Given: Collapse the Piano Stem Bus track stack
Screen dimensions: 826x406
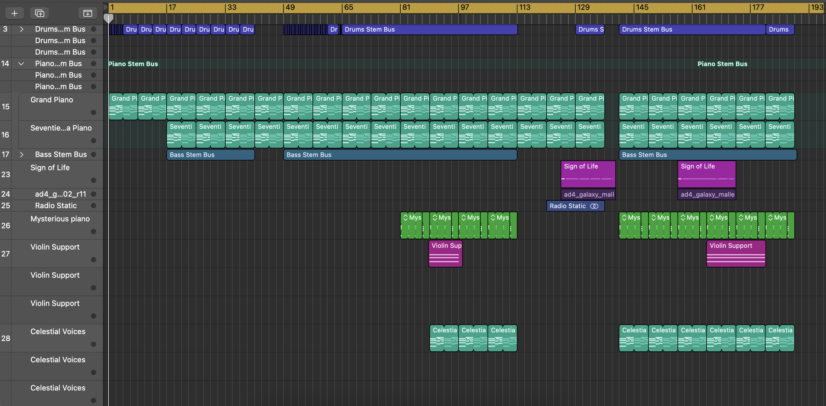Looking at the screenshot, I should coord(21,64).
